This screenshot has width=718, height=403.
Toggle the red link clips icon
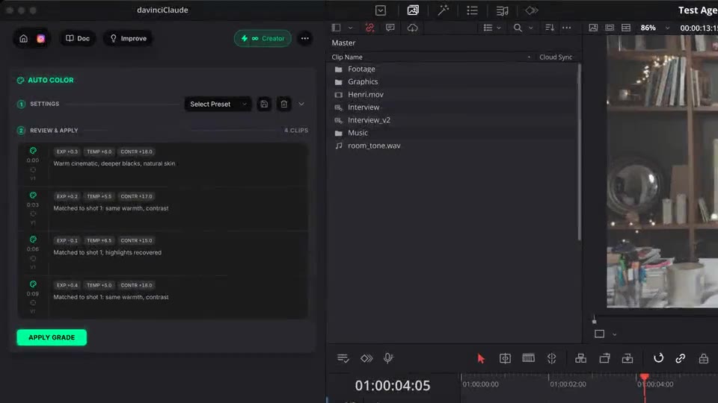(x=369, y=28)
